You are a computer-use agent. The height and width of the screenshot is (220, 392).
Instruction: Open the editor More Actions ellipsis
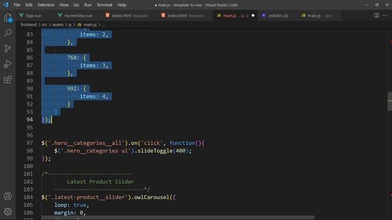click(x=385, y=15)
